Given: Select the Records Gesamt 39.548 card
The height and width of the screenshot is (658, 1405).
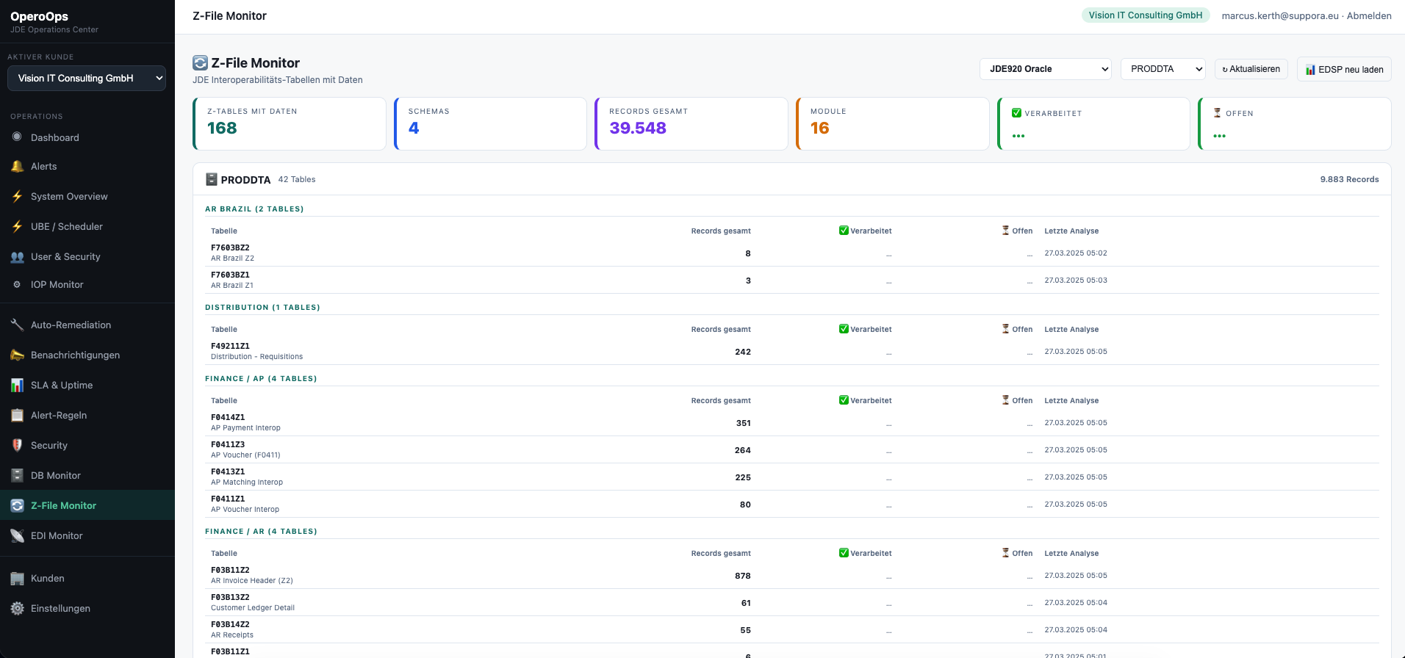Looking at the screenshot, I should pyautogui.click(x=691, y=124).
